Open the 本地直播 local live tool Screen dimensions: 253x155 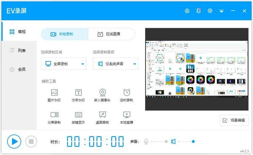(x=126, y=118)
